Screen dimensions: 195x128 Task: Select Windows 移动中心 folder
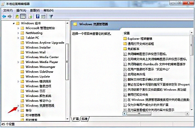[x=38, y=101]
